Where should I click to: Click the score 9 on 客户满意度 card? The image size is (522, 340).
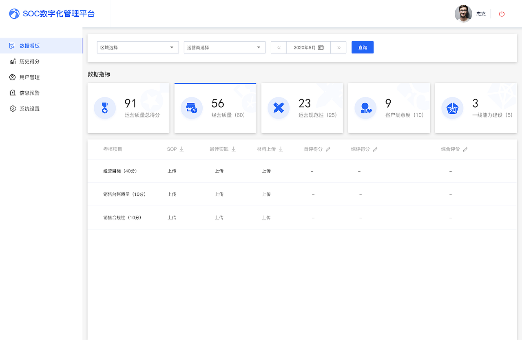[x=388, y=103]
